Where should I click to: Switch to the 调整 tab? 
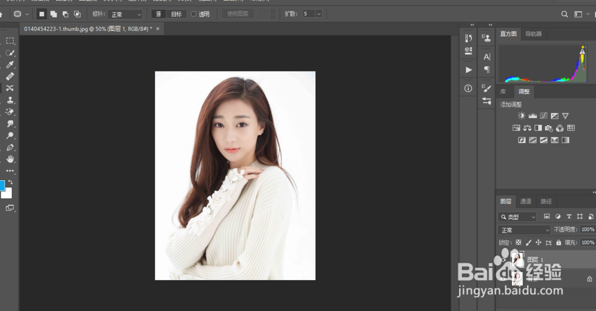coord(524,92)
